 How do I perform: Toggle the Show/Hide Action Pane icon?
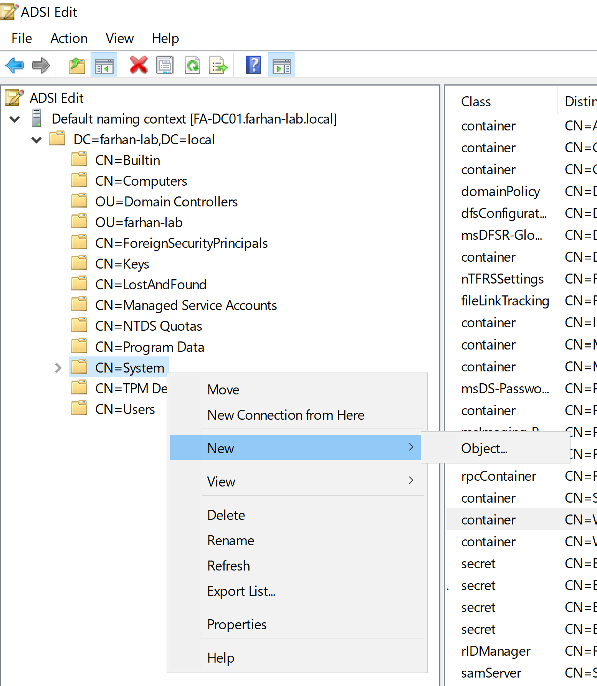click(x=281, y=65)
